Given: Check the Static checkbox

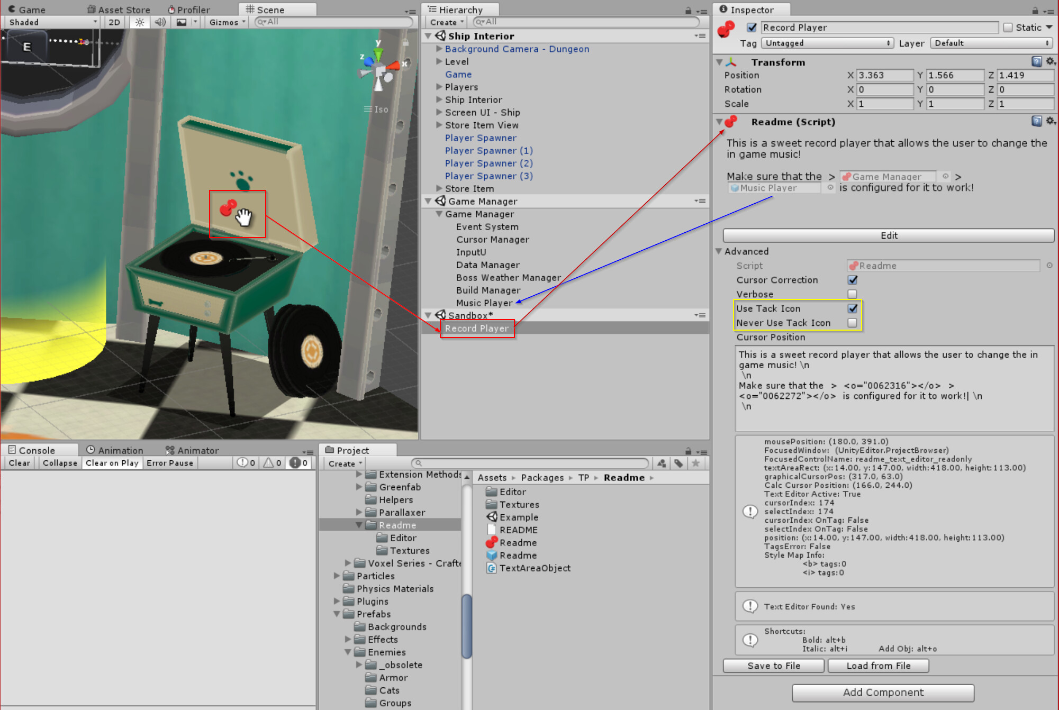Looking at the screenshot, I should 1008,28.
